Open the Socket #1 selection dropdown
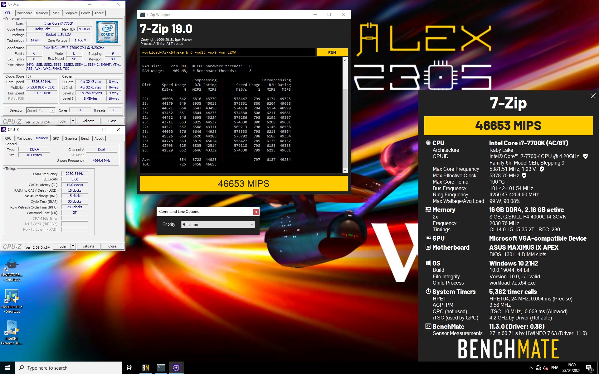The image size is (599, 374). click(x=41, y=110)
